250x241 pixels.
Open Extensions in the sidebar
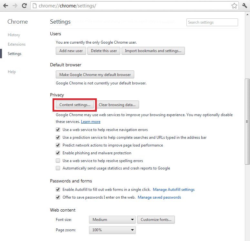16,44
